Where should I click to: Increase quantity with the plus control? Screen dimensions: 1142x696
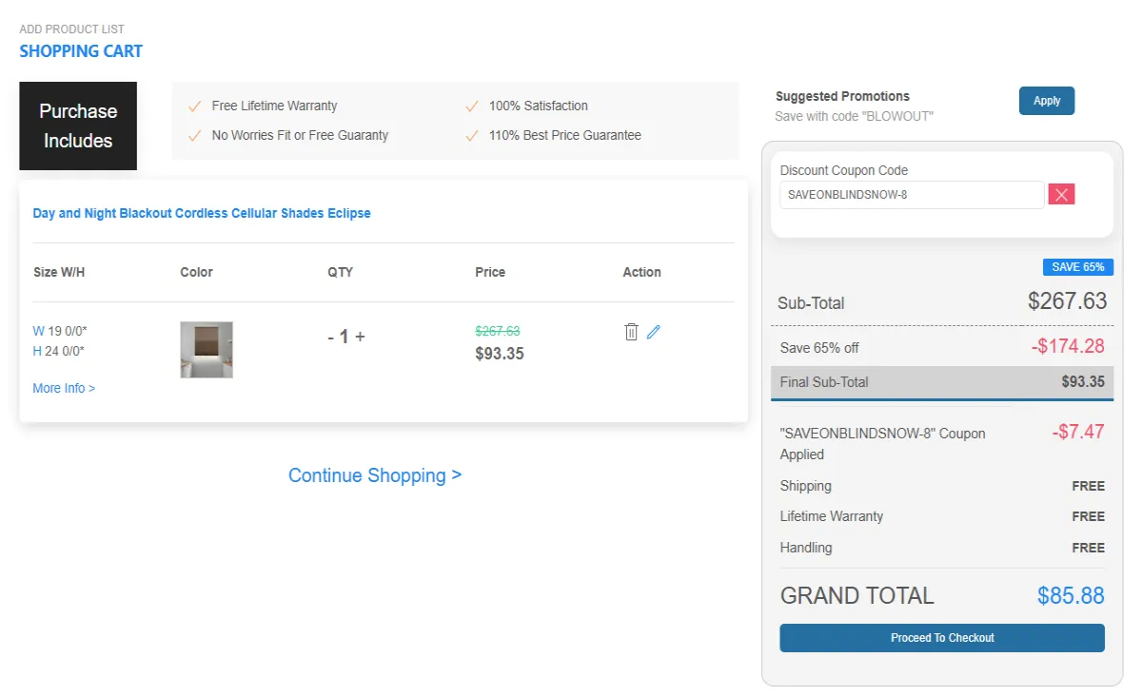(x=361, y=337)
